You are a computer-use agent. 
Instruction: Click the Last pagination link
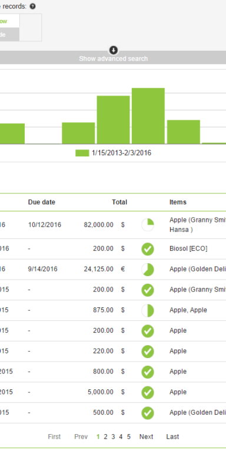[x=172, y=437]
